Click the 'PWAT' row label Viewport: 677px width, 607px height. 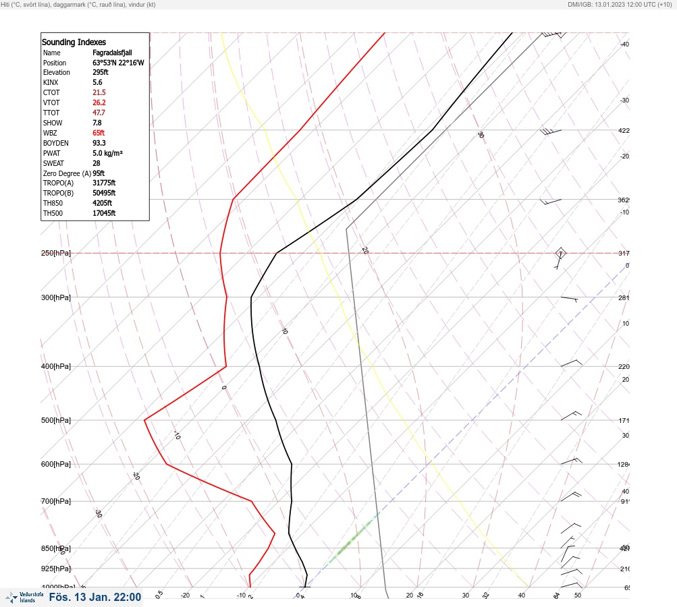tap(52, 153)
